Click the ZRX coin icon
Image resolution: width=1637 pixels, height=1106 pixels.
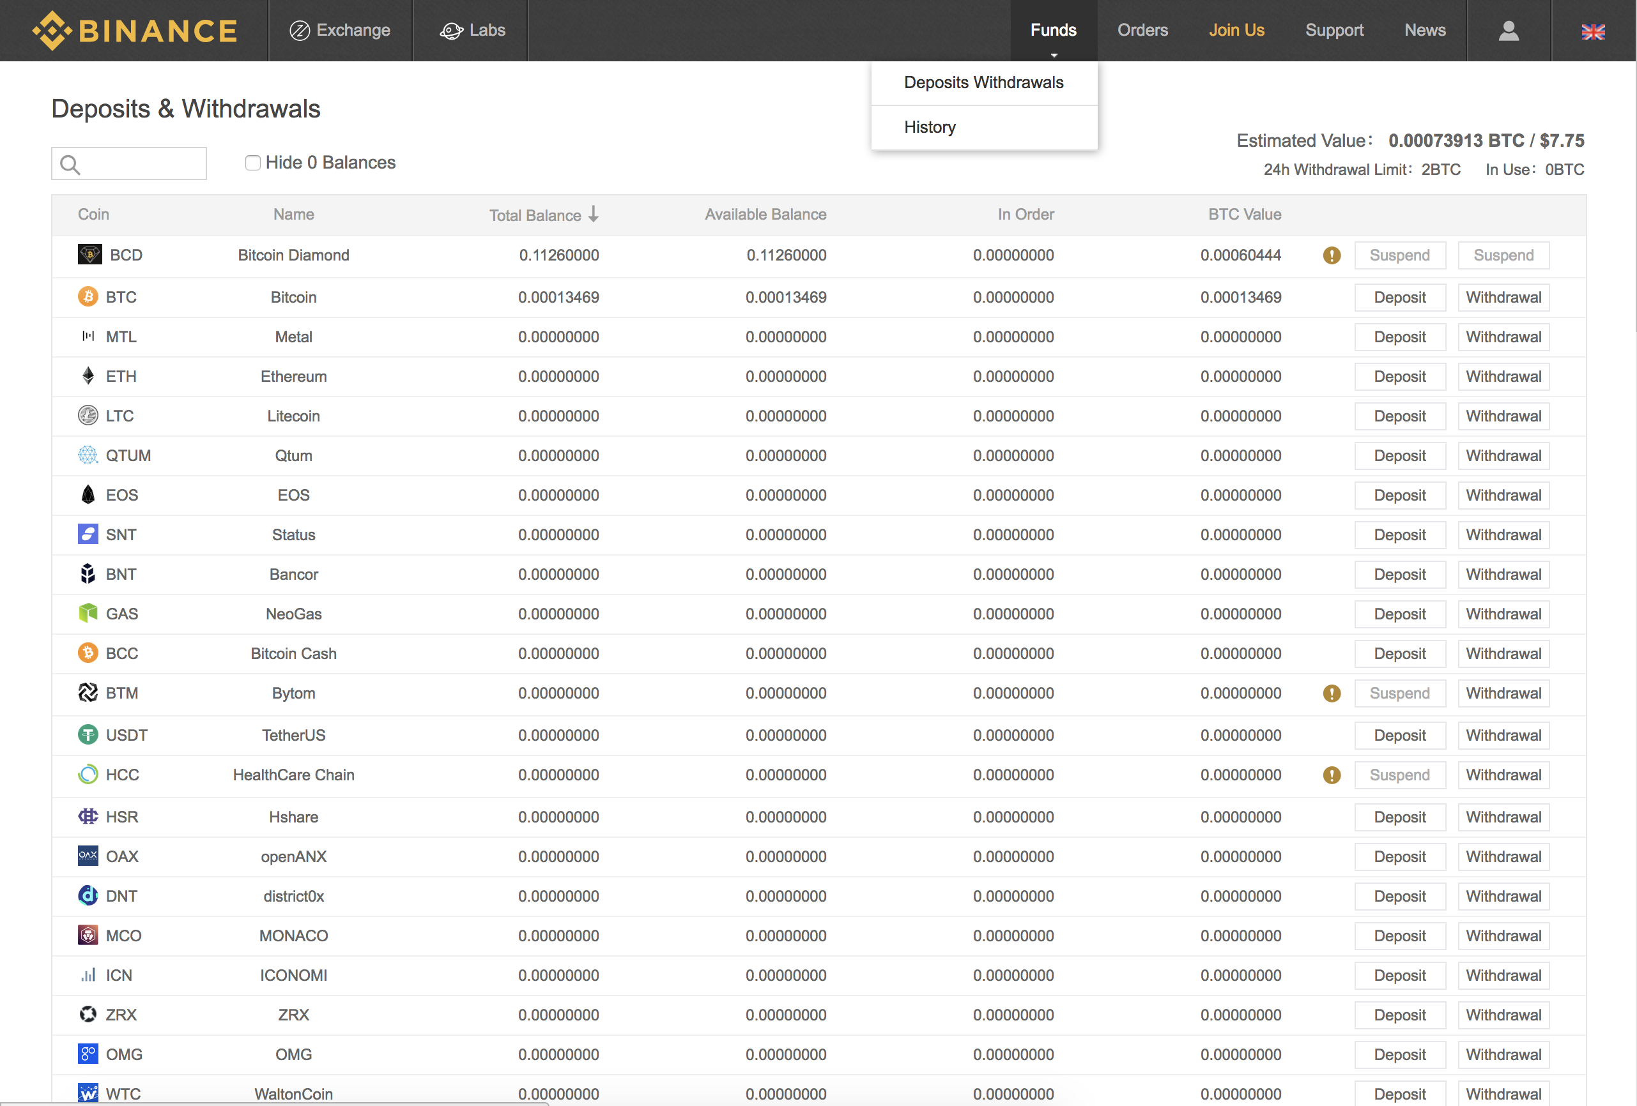pyautogui.click(x=88, y=1014)
